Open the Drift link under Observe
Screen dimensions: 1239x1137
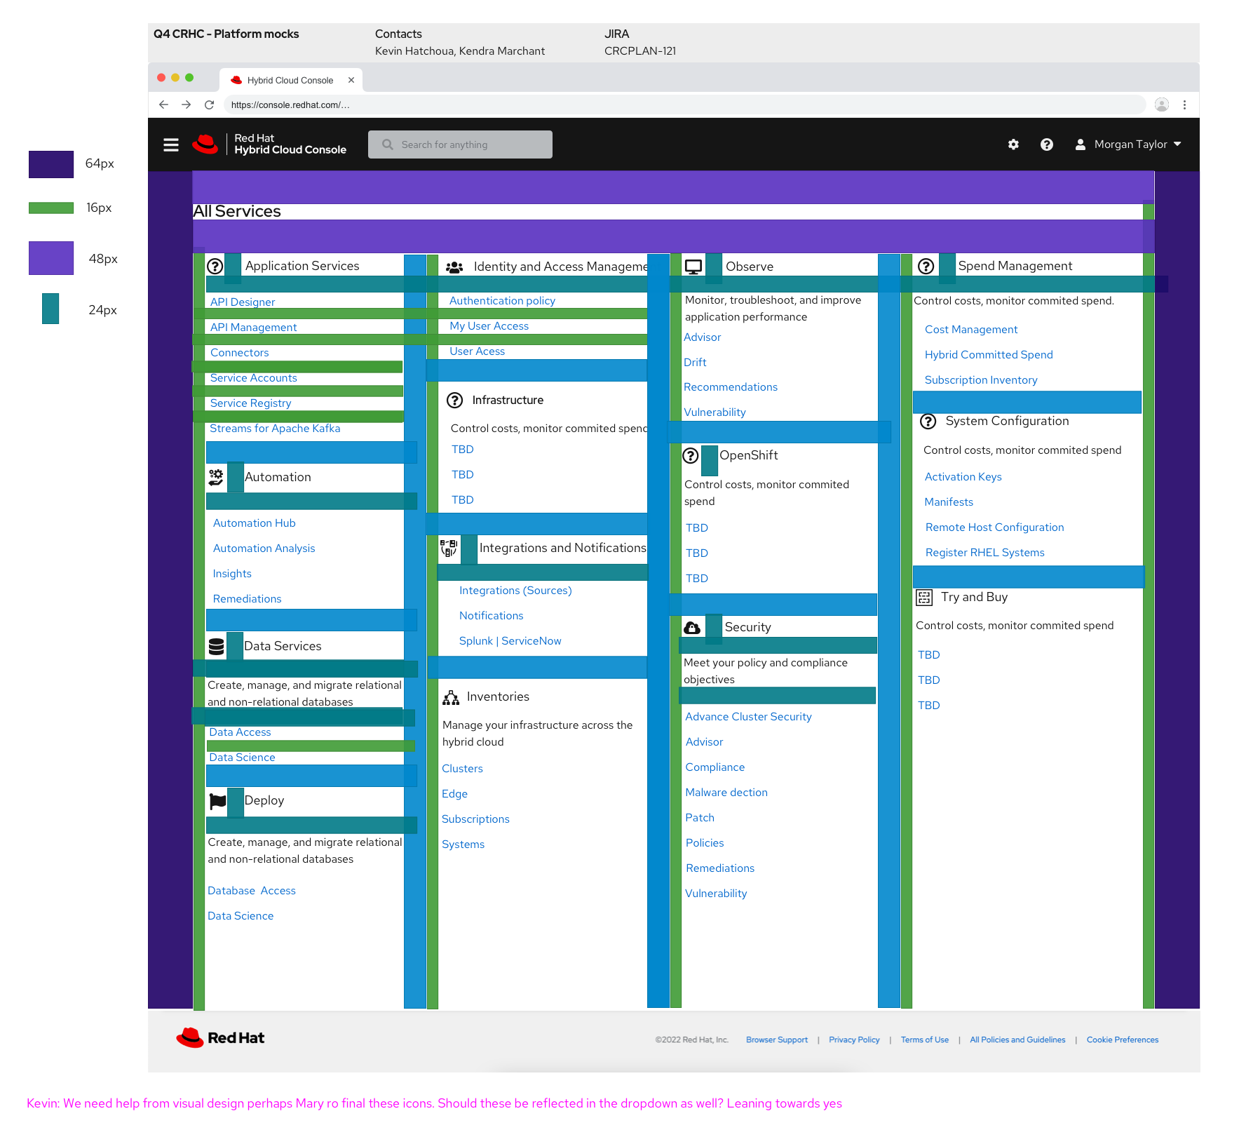coord(695,362)
